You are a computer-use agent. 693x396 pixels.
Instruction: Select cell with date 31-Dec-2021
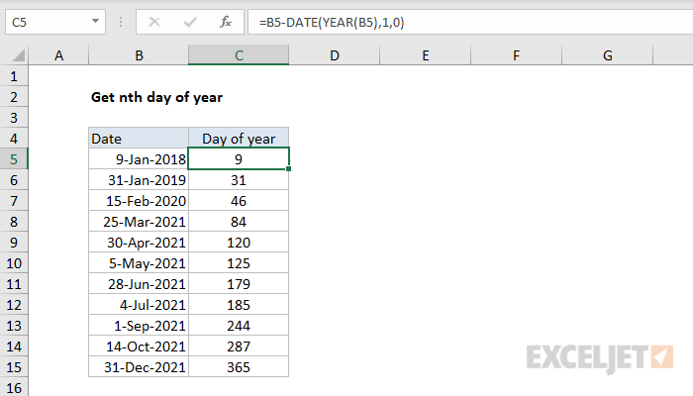pos(139,367)
